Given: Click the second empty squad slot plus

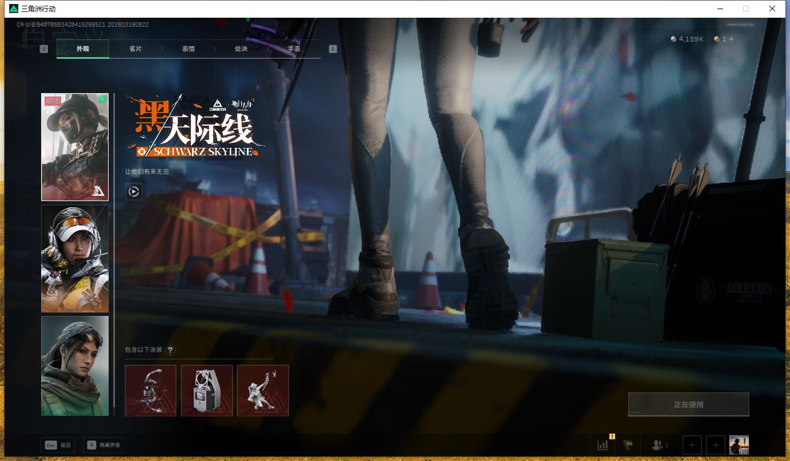Looking at the screenshot, I should (x=715, y=445).
